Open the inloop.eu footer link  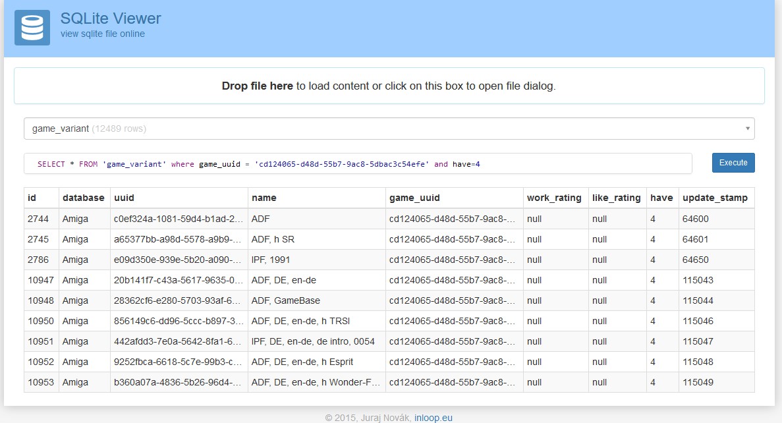point(433,418)
